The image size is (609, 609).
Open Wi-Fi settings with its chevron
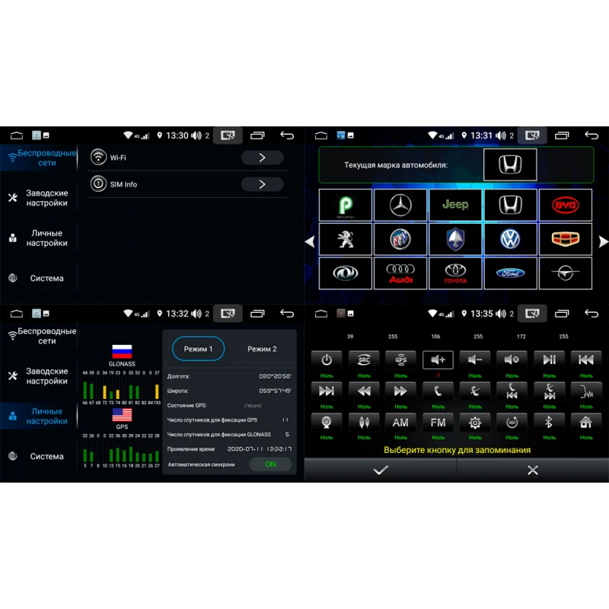(262, 158)
